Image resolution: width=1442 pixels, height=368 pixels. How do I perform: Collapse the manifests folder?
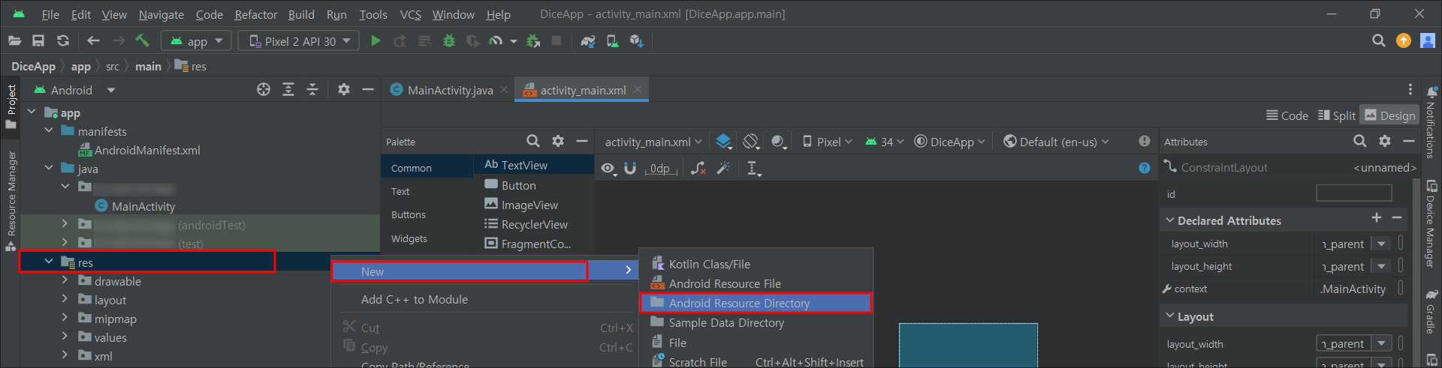pos(49,131)
